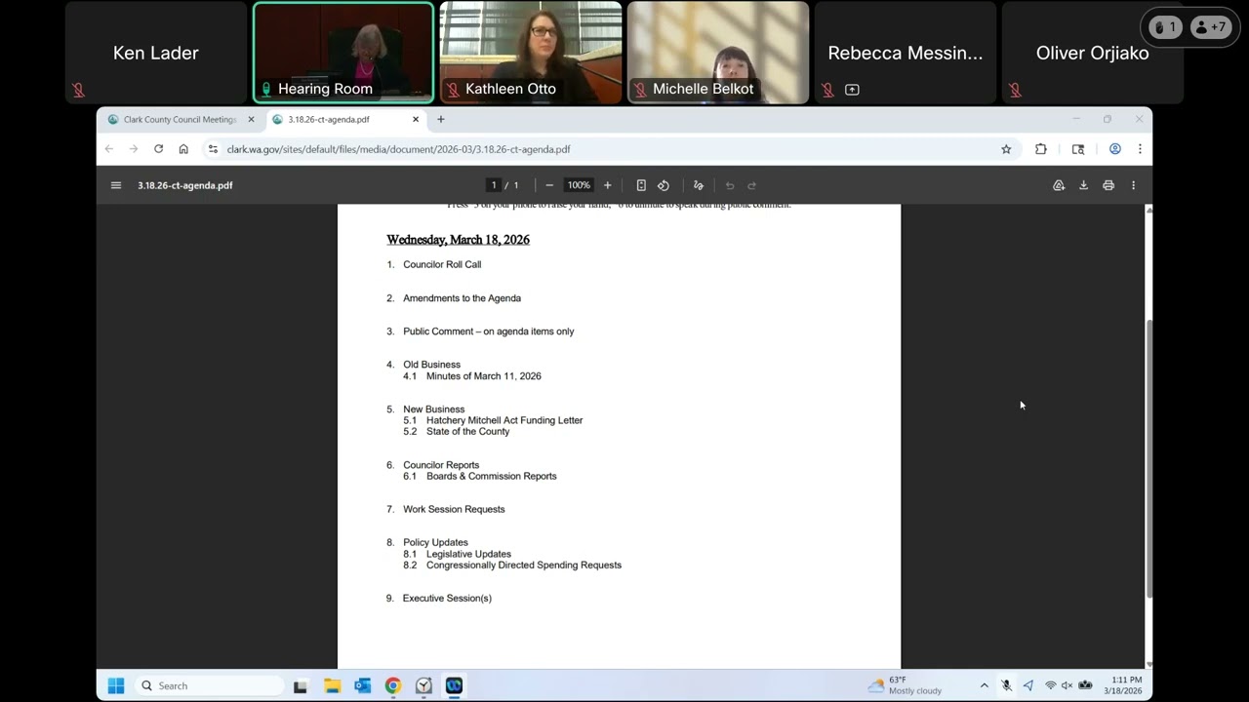Click the 100% zoom level field
This screenshot has height=702, width=1249.
click(579, 185)
